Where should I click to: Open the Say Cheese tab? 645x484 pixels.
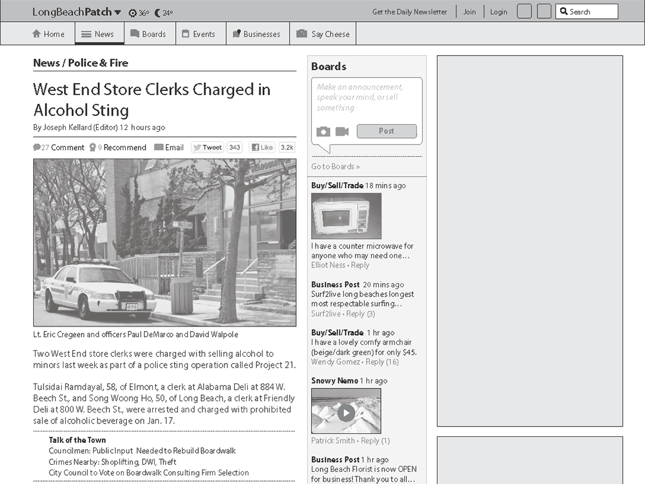click(323, 34)
